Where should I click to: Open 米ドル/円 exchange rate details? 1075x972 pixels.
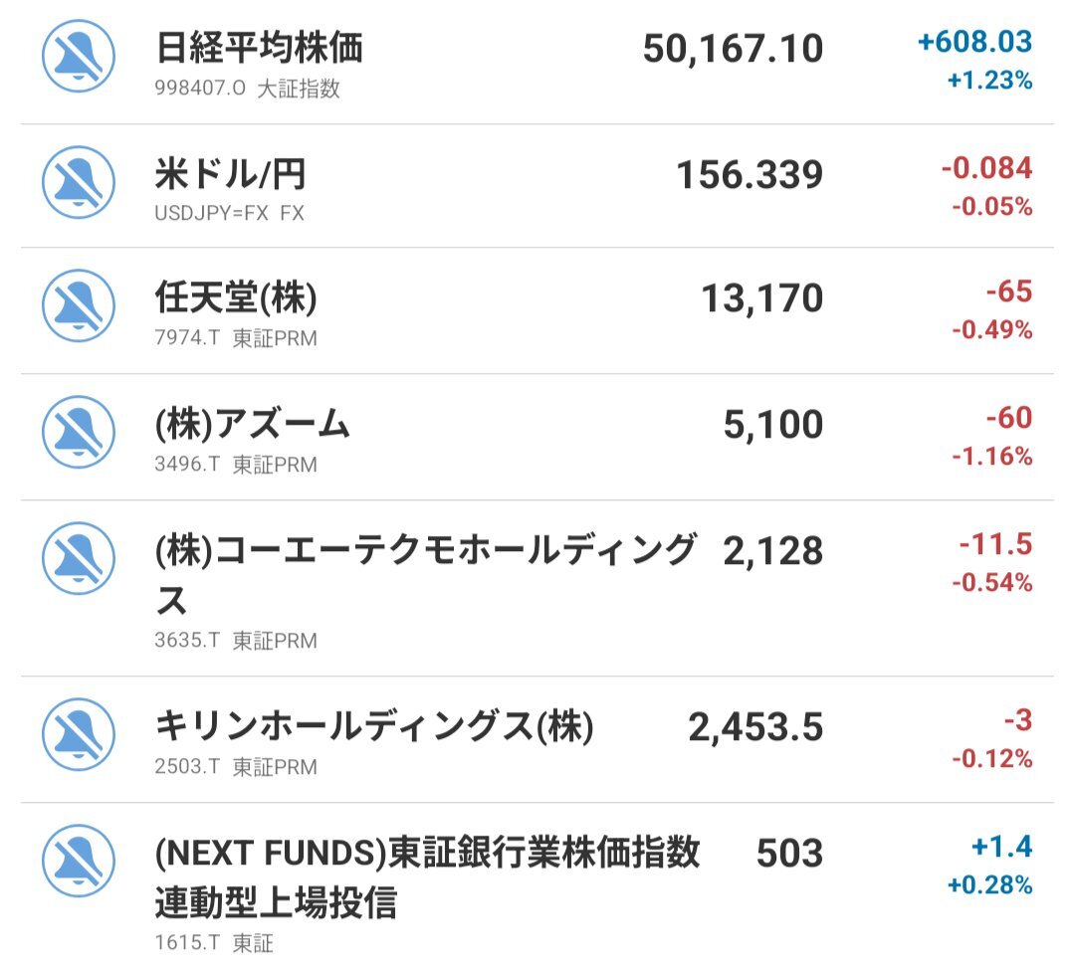click(x=230, y=174)
